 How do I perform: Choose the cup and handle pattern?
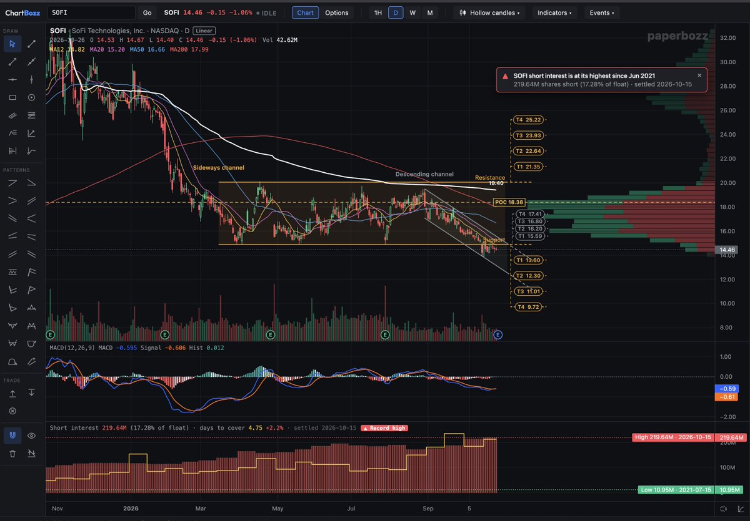coord(31,343)
